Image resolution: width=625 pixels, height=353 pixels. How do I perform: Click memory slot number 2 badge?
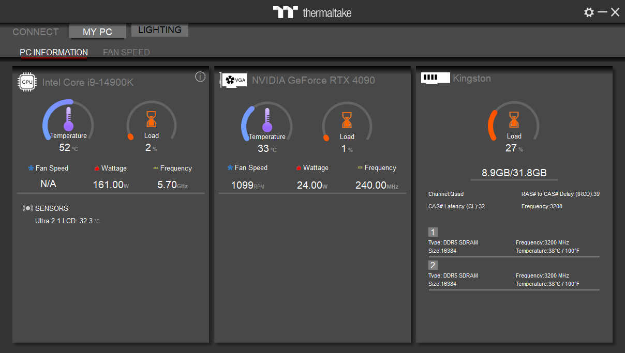point(433,265)
